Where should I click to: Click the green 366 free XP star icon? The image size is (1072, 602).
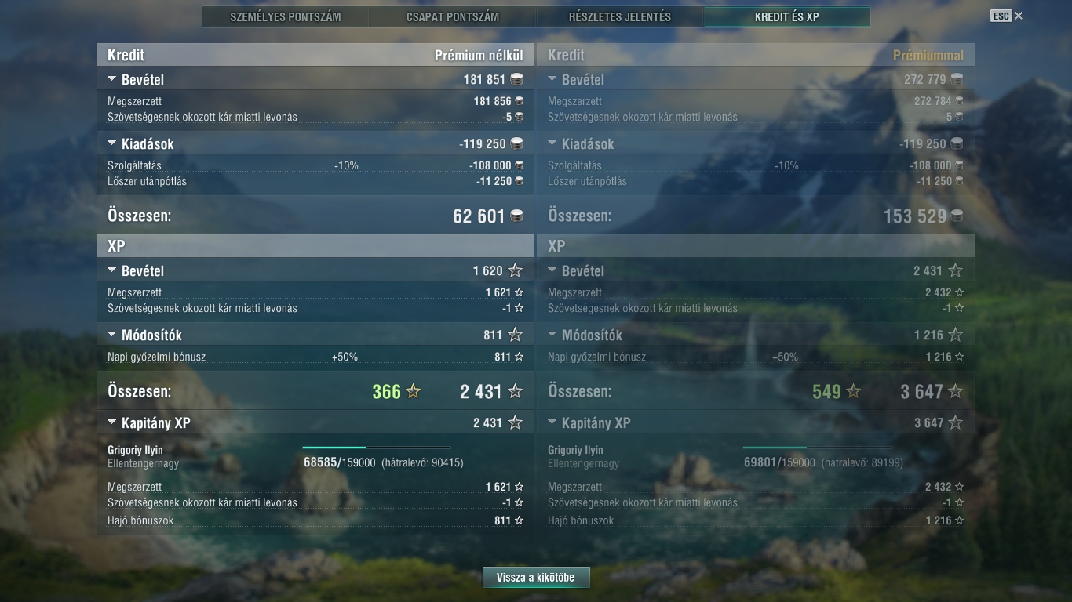tap(413, 391)
